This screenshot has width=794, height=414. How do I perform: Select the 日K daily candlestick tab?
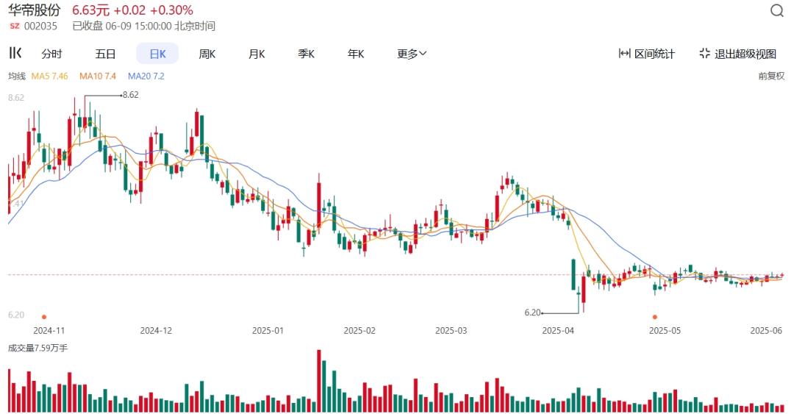pyautogui.click(x=157, y=54)
